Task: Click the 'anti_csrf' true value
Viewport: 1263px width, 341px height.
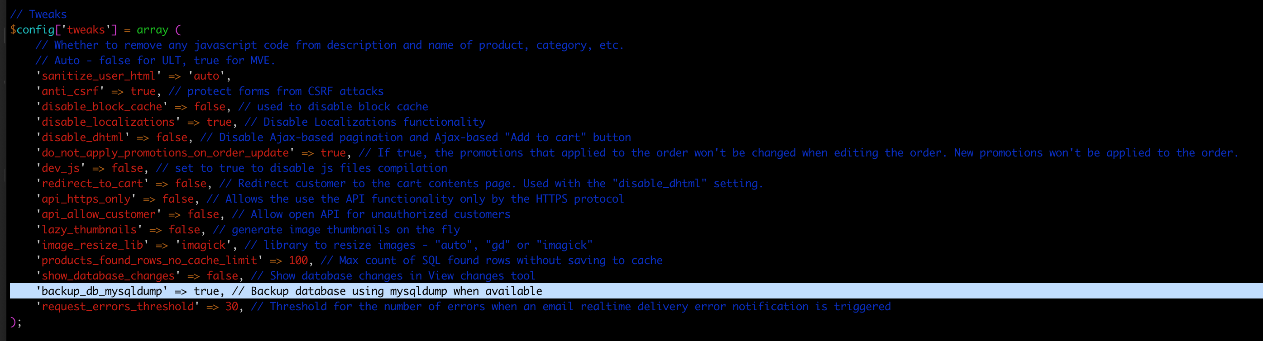Action: 143,91
